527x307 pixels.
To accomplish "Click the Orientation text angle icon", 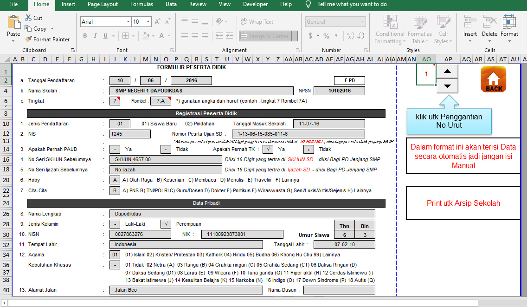I will 219,21.
